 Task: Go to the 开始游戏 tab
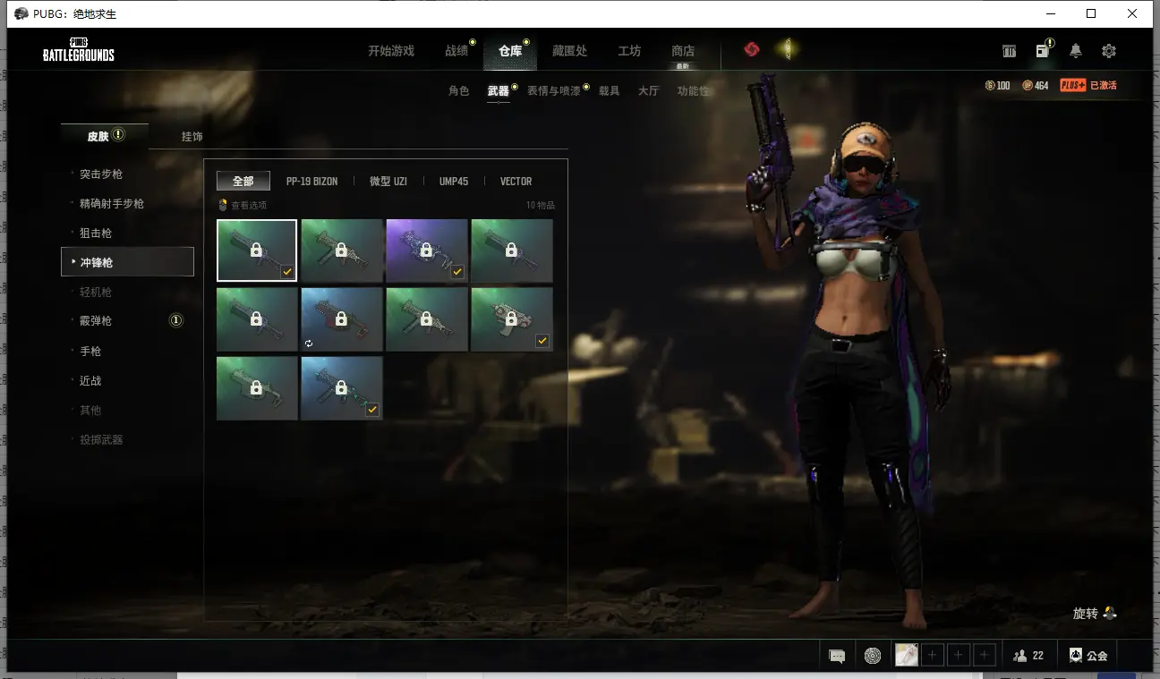pyautogui.click(x=391, y=51)
